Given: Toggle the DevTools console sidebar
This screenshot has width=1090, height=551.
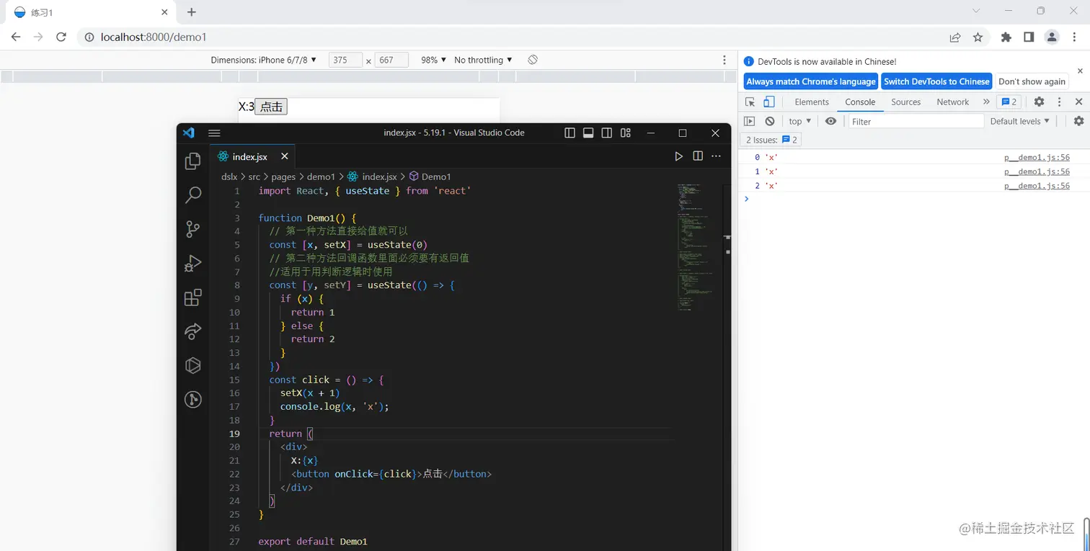Looking at the screenshot, I should click(x=750, y=121).
